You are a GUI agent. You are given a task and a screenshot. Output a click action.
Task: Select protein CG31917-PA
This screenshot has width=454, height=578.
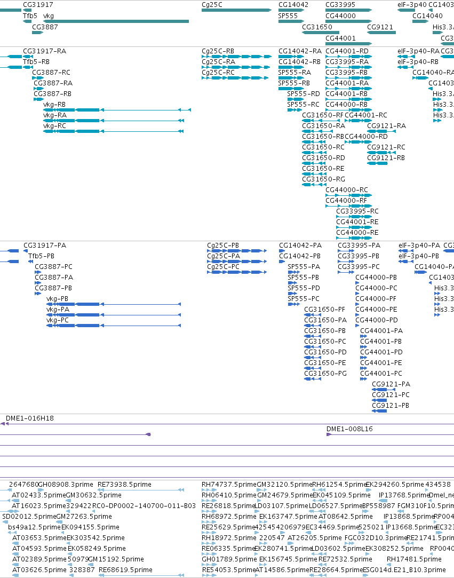click(45, 246)
